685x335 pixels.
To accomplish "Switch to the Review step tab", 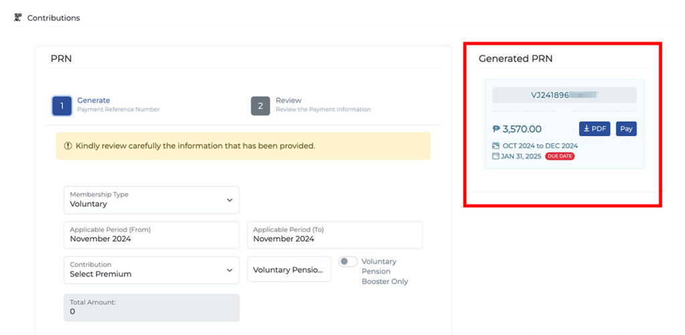I will point(289,101).
